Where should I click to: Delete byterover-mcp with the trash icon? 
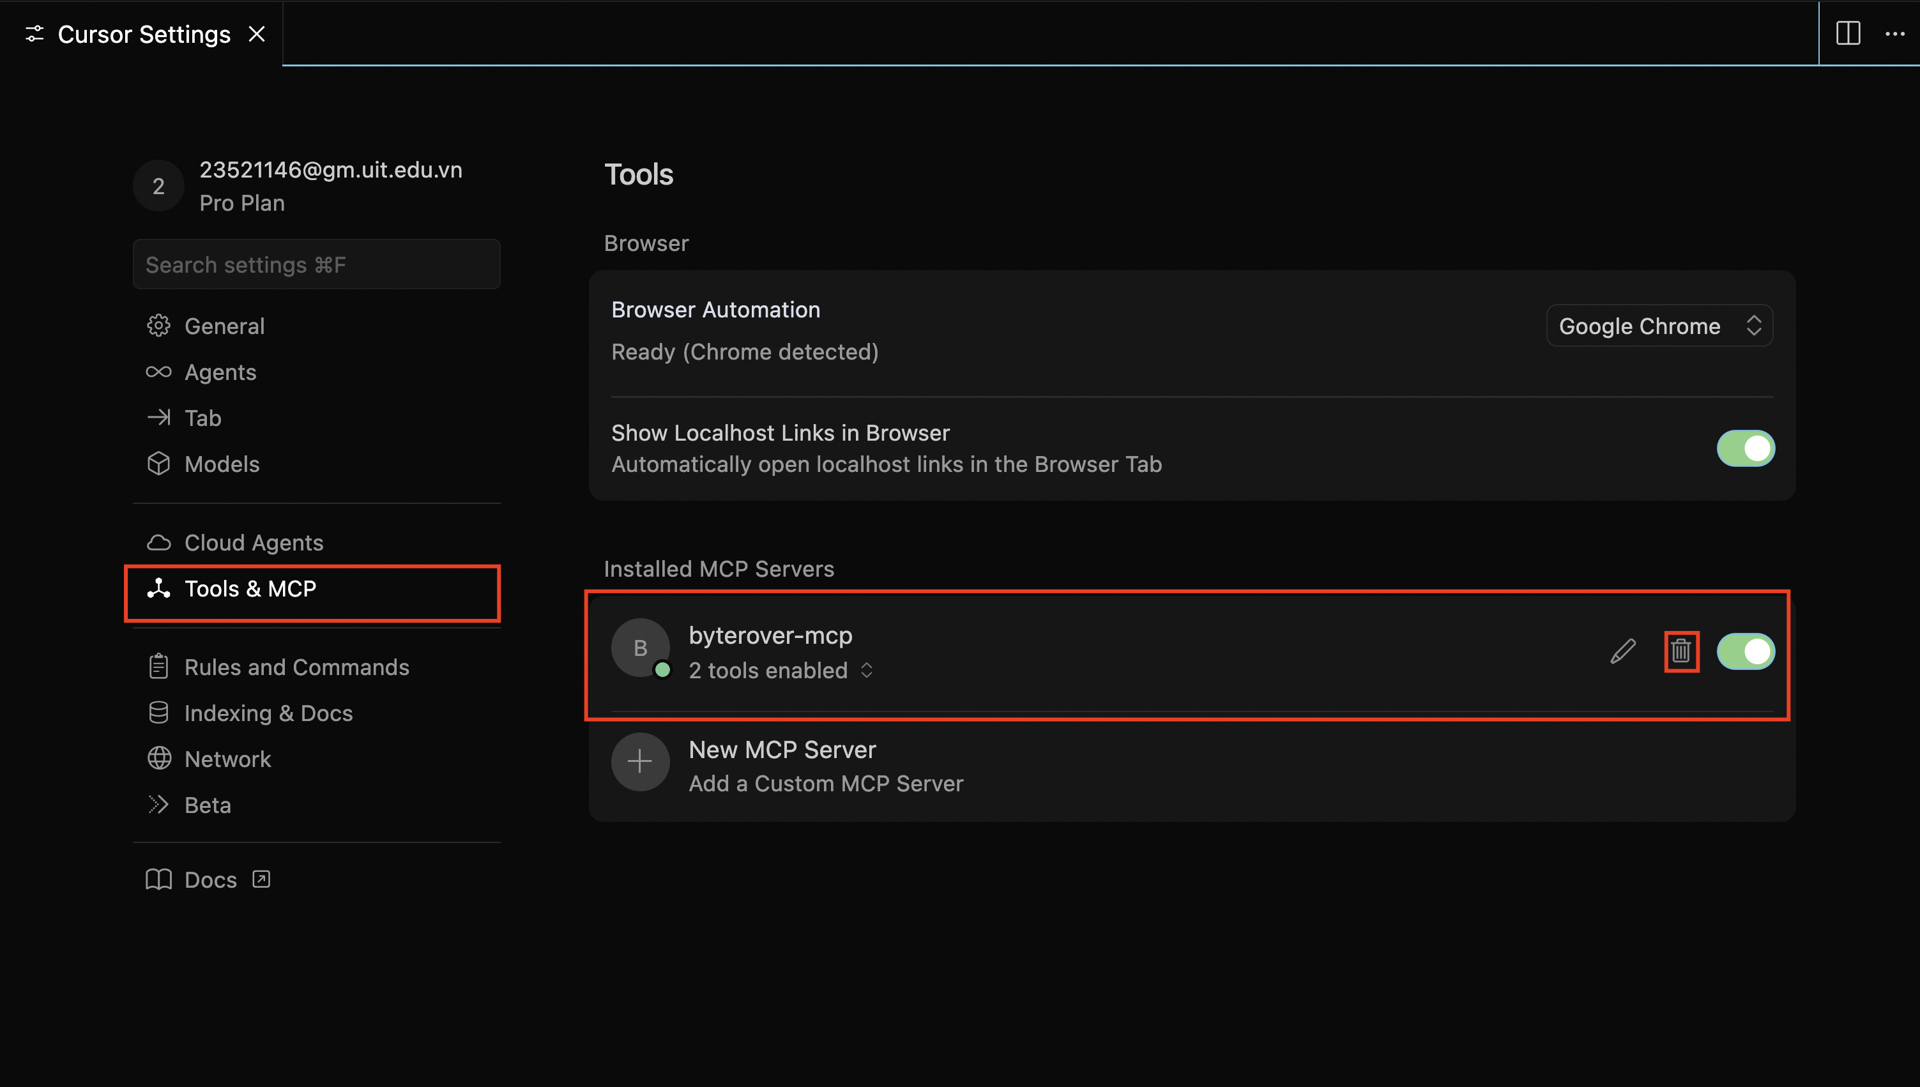1682,651
